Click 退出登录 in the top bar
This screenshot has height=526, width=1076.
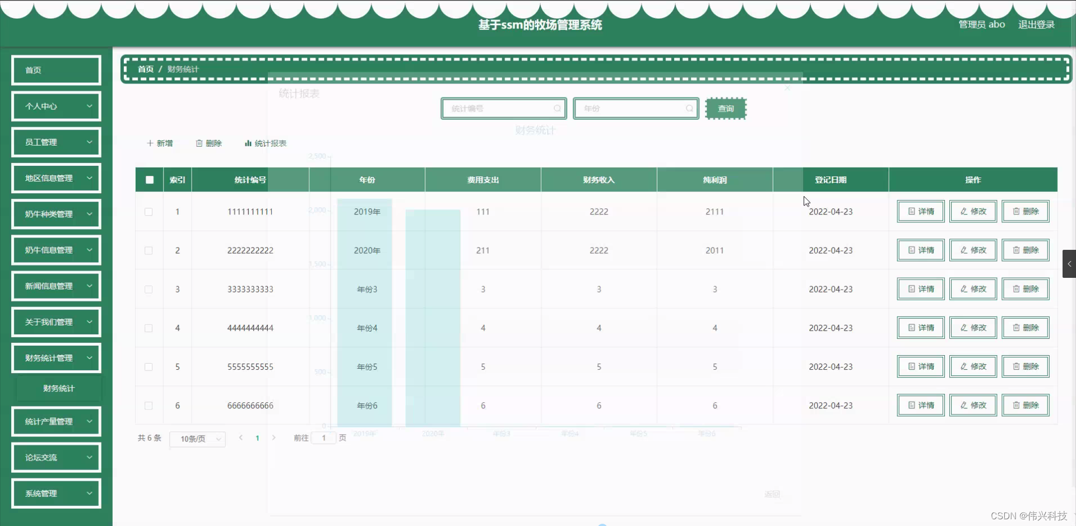point(1036,25)
